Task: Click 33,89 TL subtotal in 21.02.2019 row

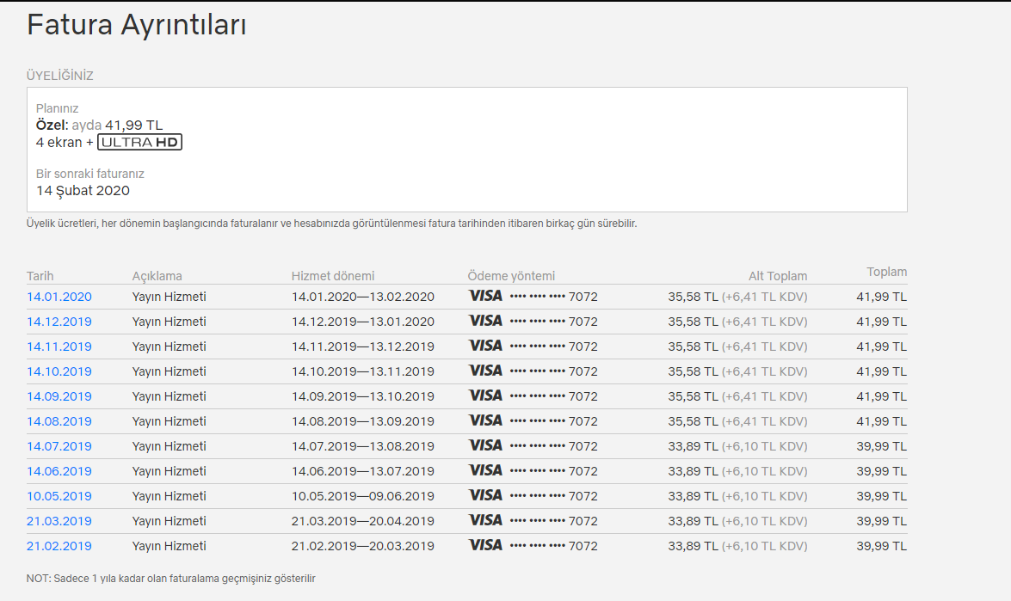Action: 693,546
